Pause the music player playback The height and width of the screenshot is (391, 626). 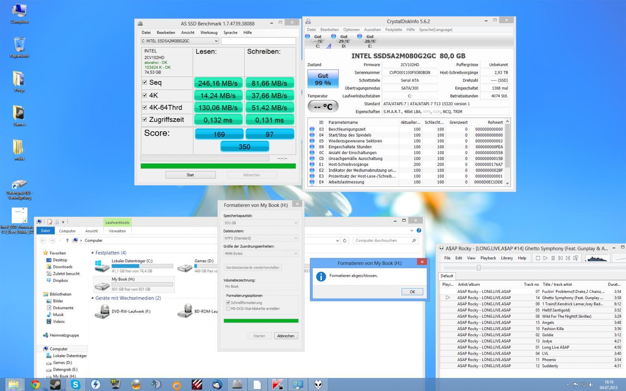(553, 258)
